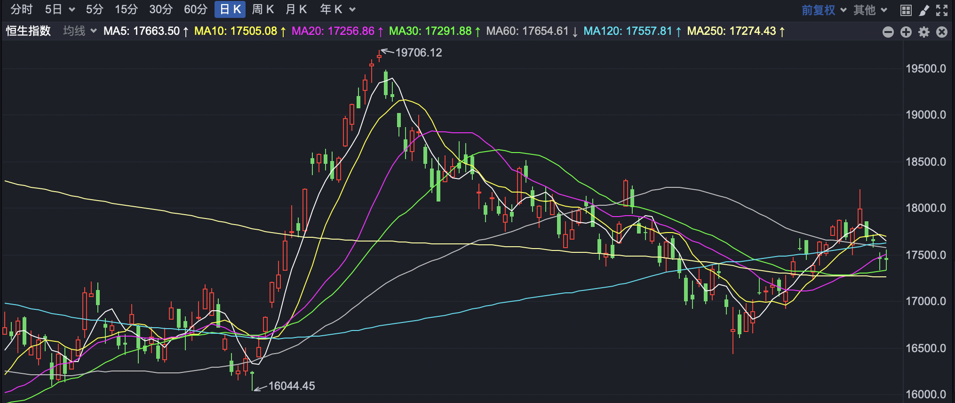Open indicator settings gear icon

tap(924, 32)
